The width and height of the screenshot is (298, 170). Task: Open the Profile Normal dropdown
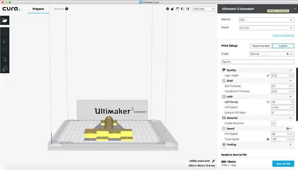click(x=272, y=54)
